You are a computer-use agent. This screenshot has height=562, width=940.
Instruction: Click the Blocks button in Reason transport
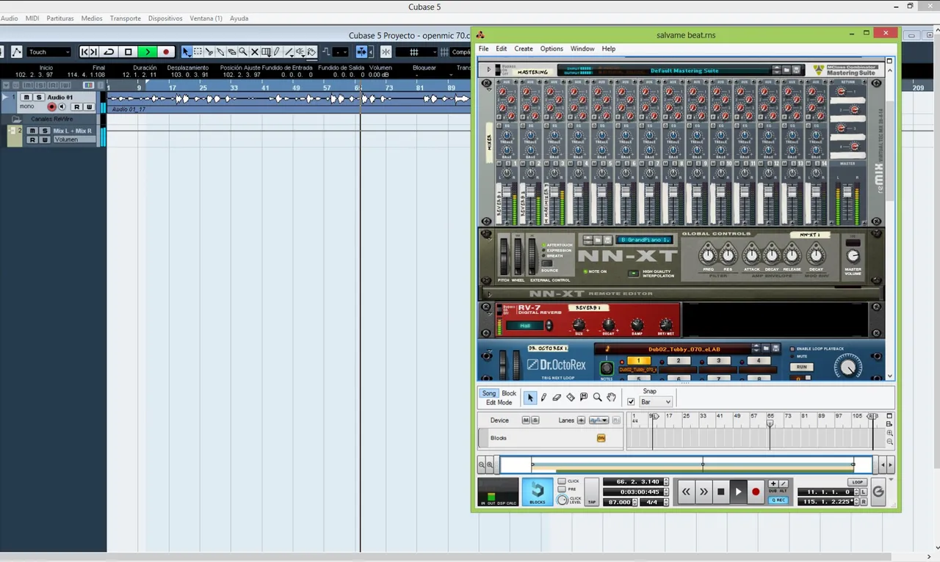click(537, 492)
